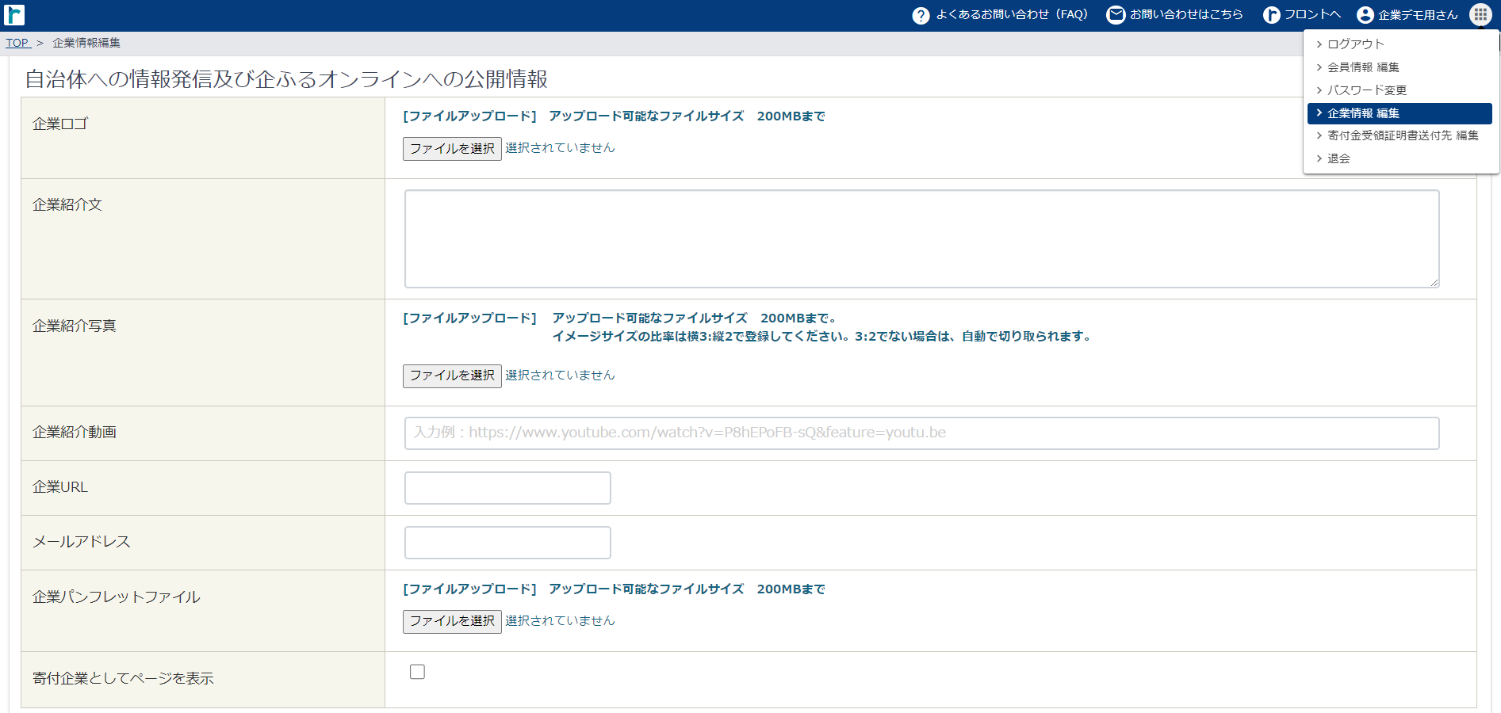
Task: Select 退会 at the bottom of the menu
Action: (x=1338, y=158)
